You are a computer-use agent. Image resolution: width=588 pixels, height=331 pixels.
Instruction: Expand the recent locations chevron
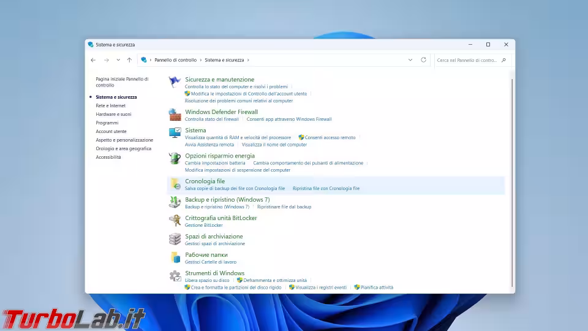(x=118, y=60)
